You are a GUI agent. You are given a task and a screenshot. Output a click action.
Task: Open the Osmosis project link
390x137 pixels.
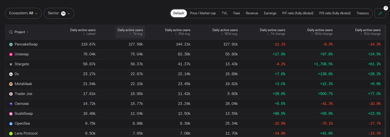pyautogui.click(x=22, y=104)
